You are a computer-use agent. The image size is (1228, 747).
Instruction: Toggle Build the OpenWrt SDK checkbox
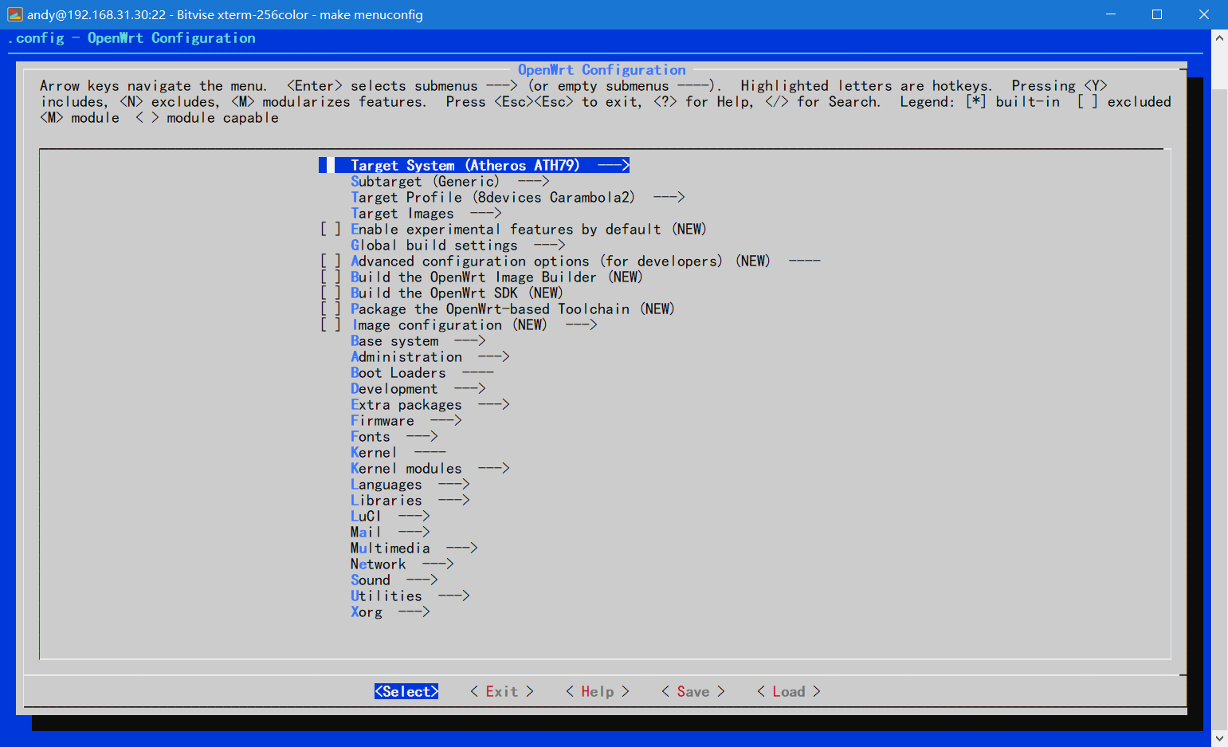(331, 293)
